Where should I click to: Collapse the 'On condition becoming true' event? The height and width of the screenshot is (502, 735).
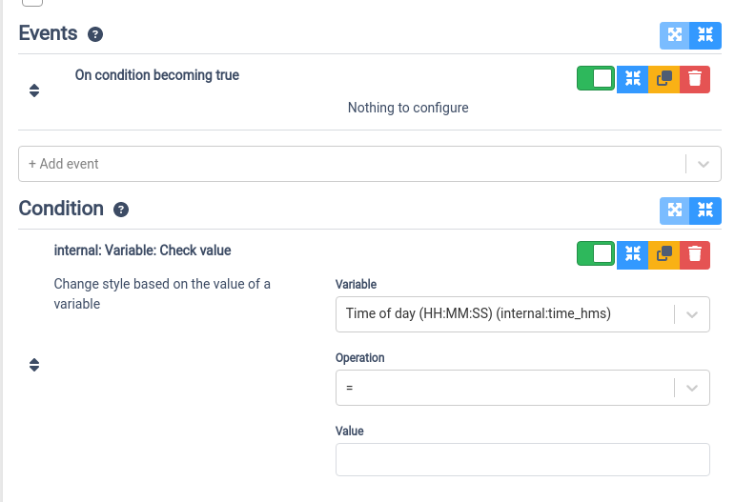(x=632, y=79)
